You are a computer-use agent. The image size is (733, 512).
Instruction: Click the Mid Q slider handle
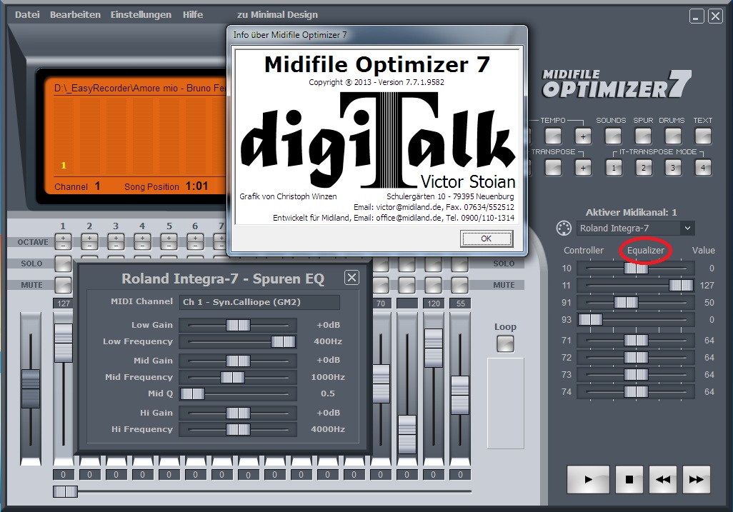(192, 393)
